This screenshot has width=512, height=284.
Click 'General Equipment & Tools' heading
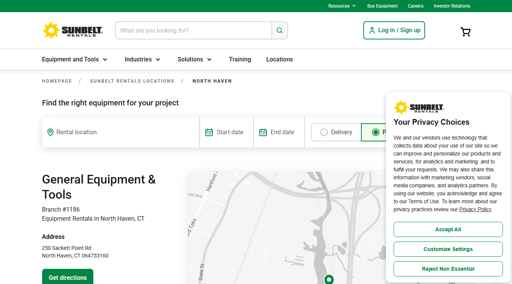pos(99,187)
